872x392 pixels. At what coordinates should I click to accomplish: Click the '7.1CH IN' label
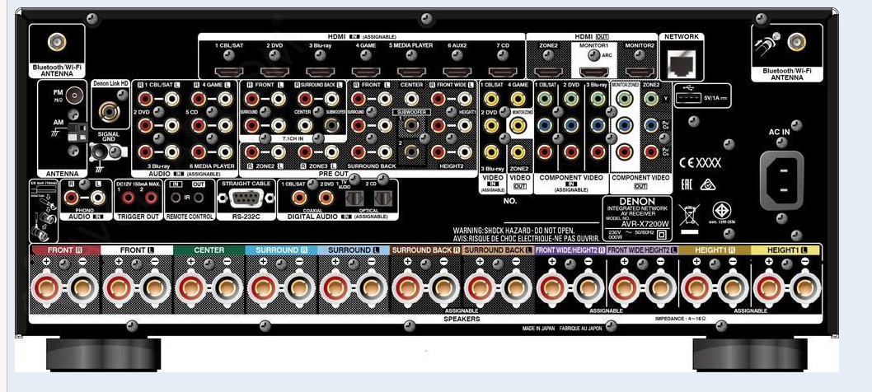293,137
